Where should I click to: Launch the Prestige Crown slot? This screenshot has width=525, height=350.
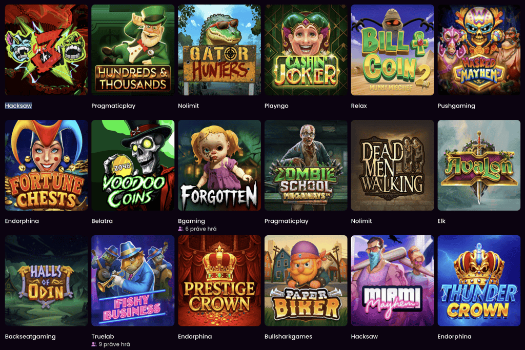[219, 281]
